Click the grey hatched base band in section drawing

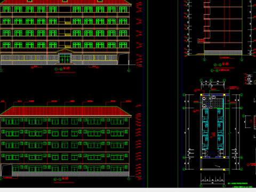pyautogui.click(x=223, y=53)
